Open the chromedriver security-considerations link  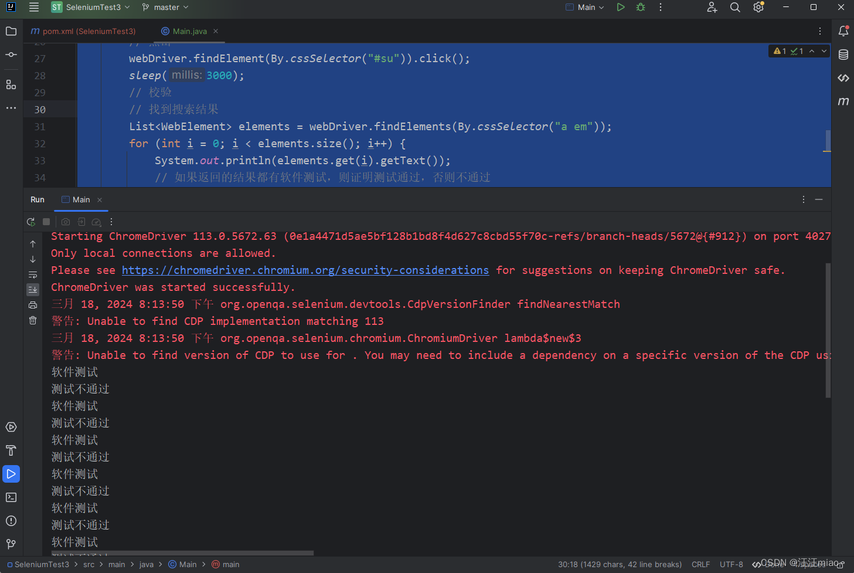click(305, 270)
